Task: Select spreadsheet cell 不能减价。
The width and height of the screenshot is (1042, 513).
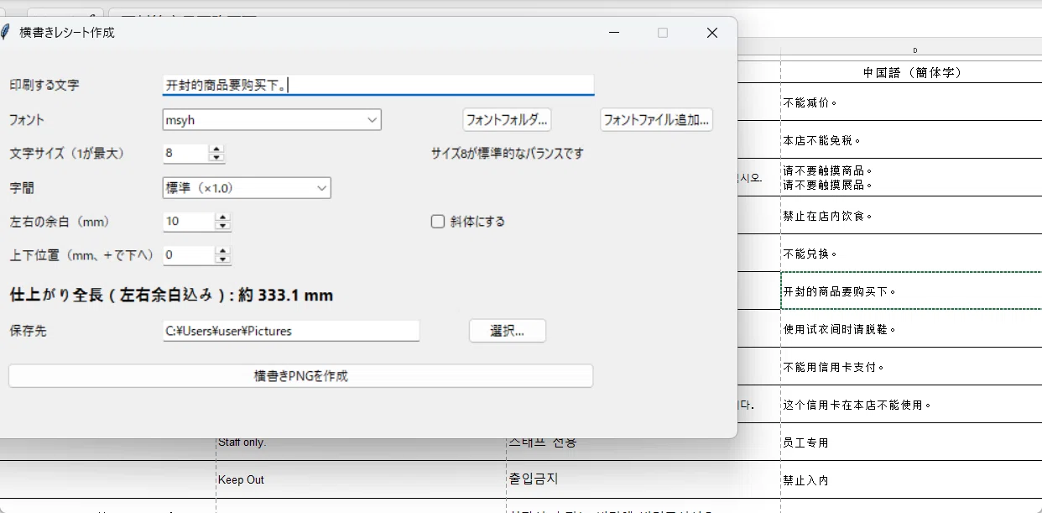Action: point(911,102)
